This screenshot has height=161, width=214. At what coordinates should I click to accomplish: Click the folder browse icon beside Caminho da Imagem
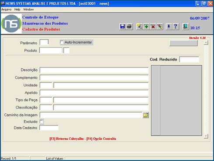pyautogui.click(x=145, y=115)
